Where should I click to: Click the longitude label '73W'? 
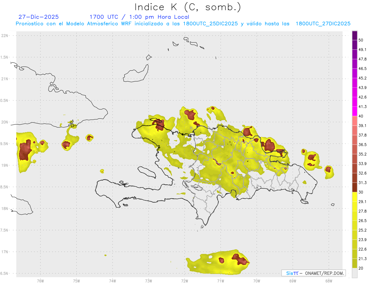[149, 281]
